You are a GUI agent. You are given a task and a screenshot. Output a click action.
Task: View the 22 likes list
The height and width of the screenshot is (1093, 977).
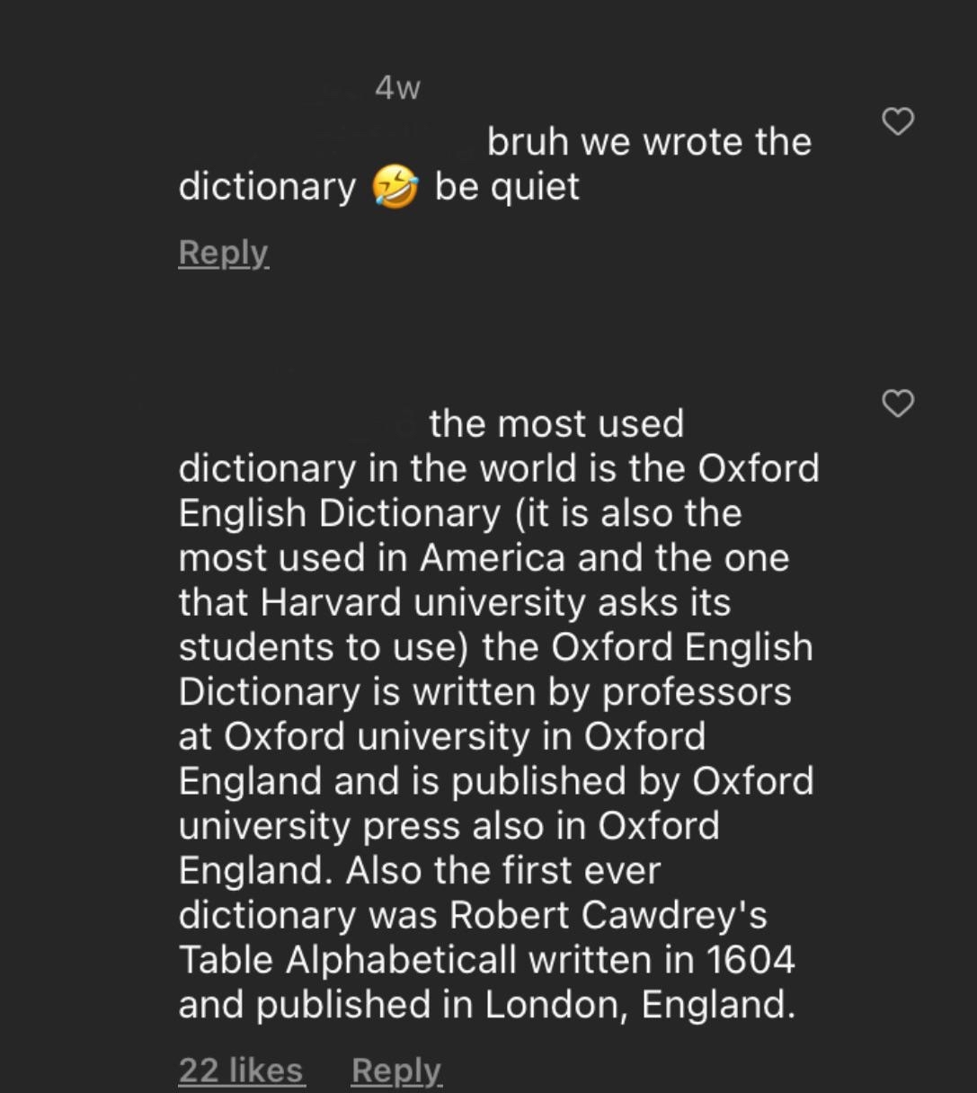tap(241, 1070)
